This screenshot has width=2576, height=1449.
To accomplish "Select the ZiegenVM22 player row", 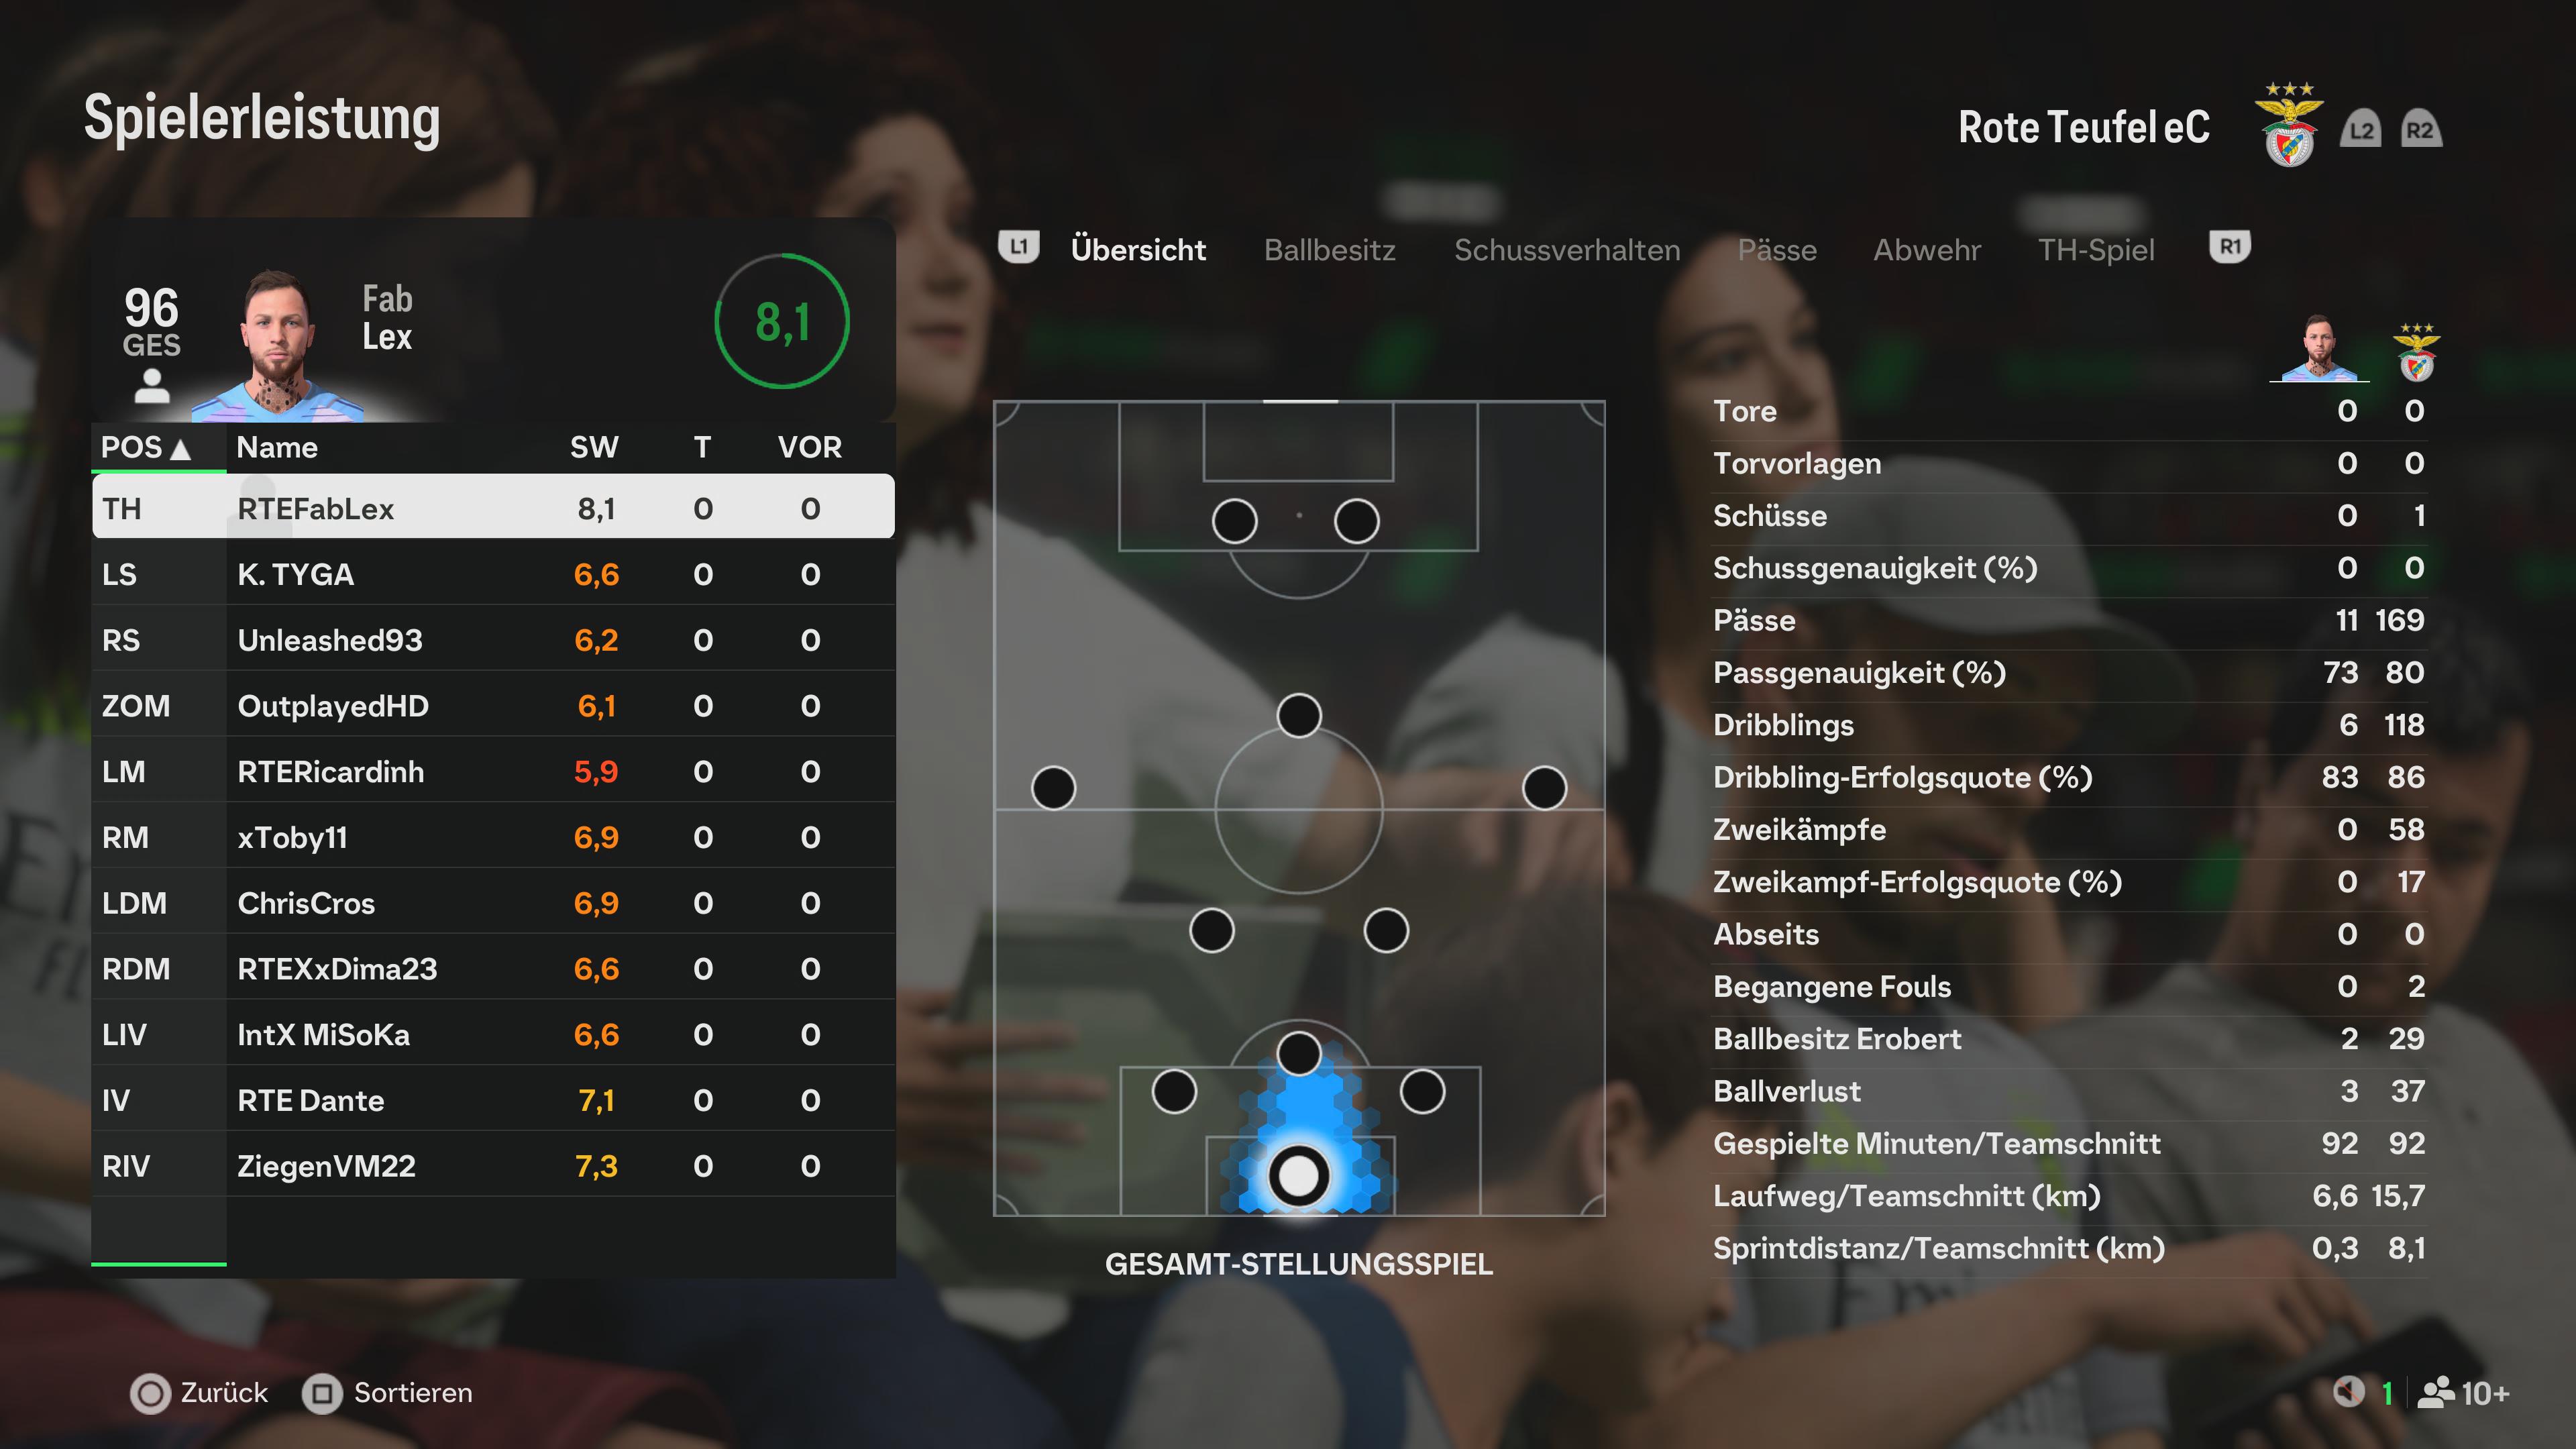I will tap(493, 1165).
